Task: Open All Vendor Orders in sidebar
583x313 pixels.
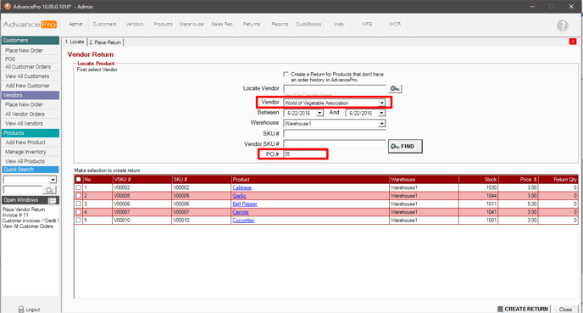Action: click(25, 114)
